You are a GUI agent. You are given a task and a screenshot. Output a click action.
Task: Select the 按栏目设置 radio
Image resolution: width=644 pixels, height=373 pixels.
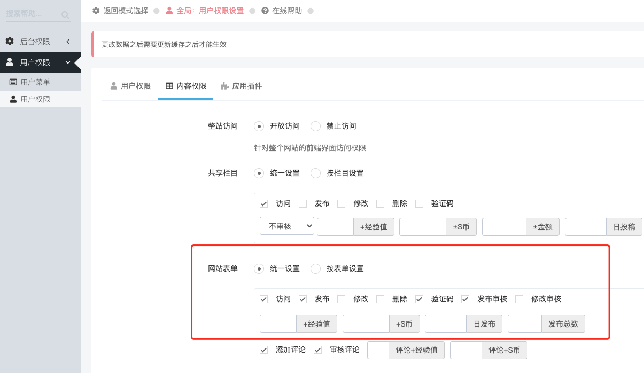(316, 173)
